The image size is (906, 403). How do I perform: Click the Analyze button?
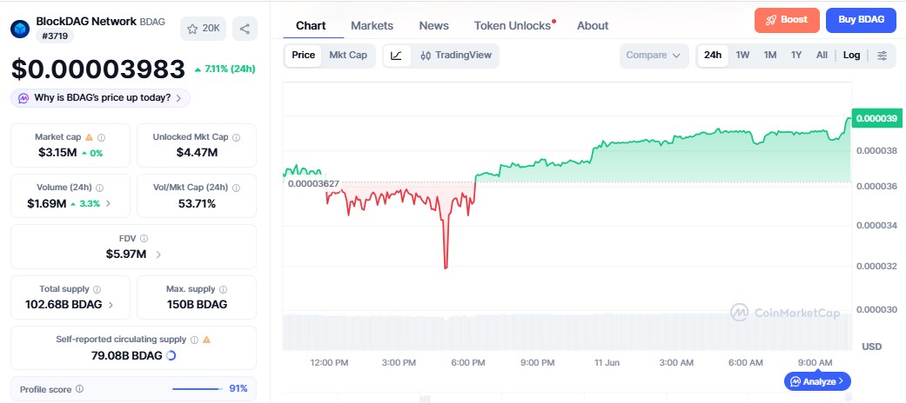pos(817,381)
